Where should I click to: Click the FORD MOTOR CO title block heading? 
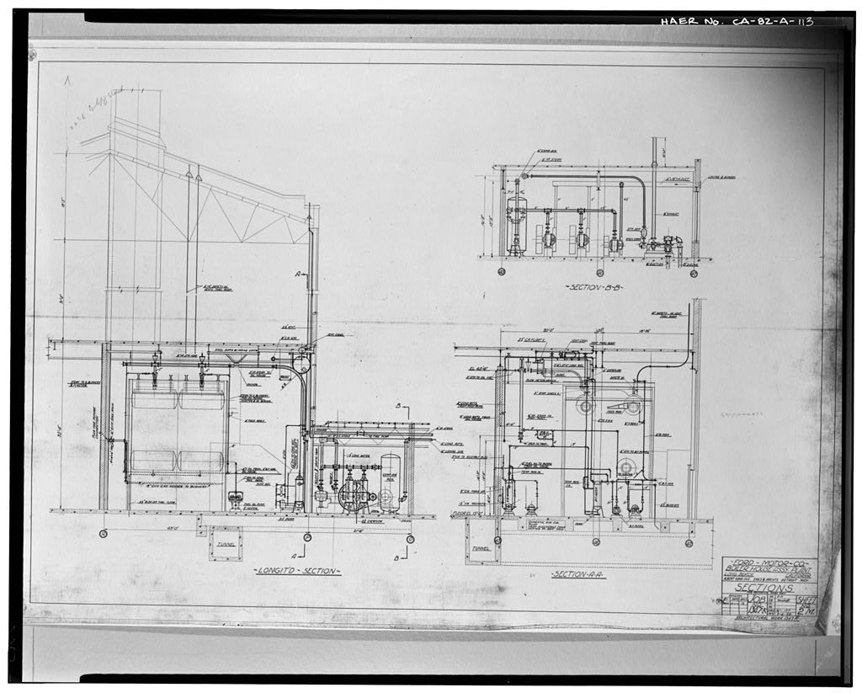point(768,562)
